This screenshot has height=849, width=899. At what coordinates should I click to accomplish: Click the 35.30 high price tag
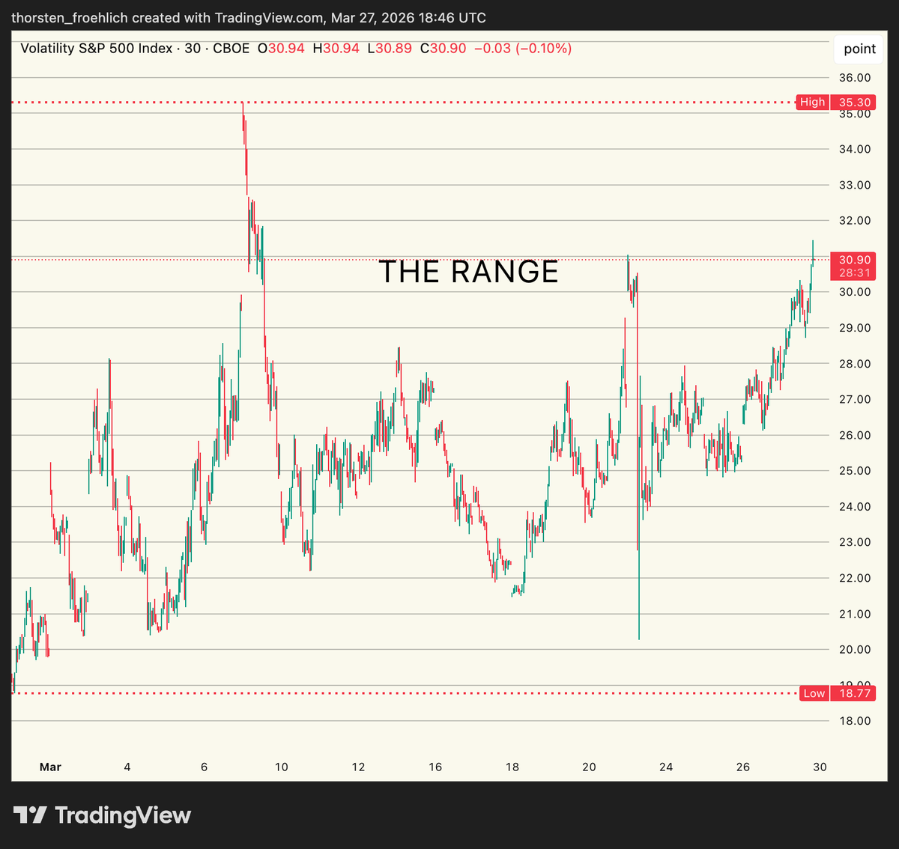point(853,103)
